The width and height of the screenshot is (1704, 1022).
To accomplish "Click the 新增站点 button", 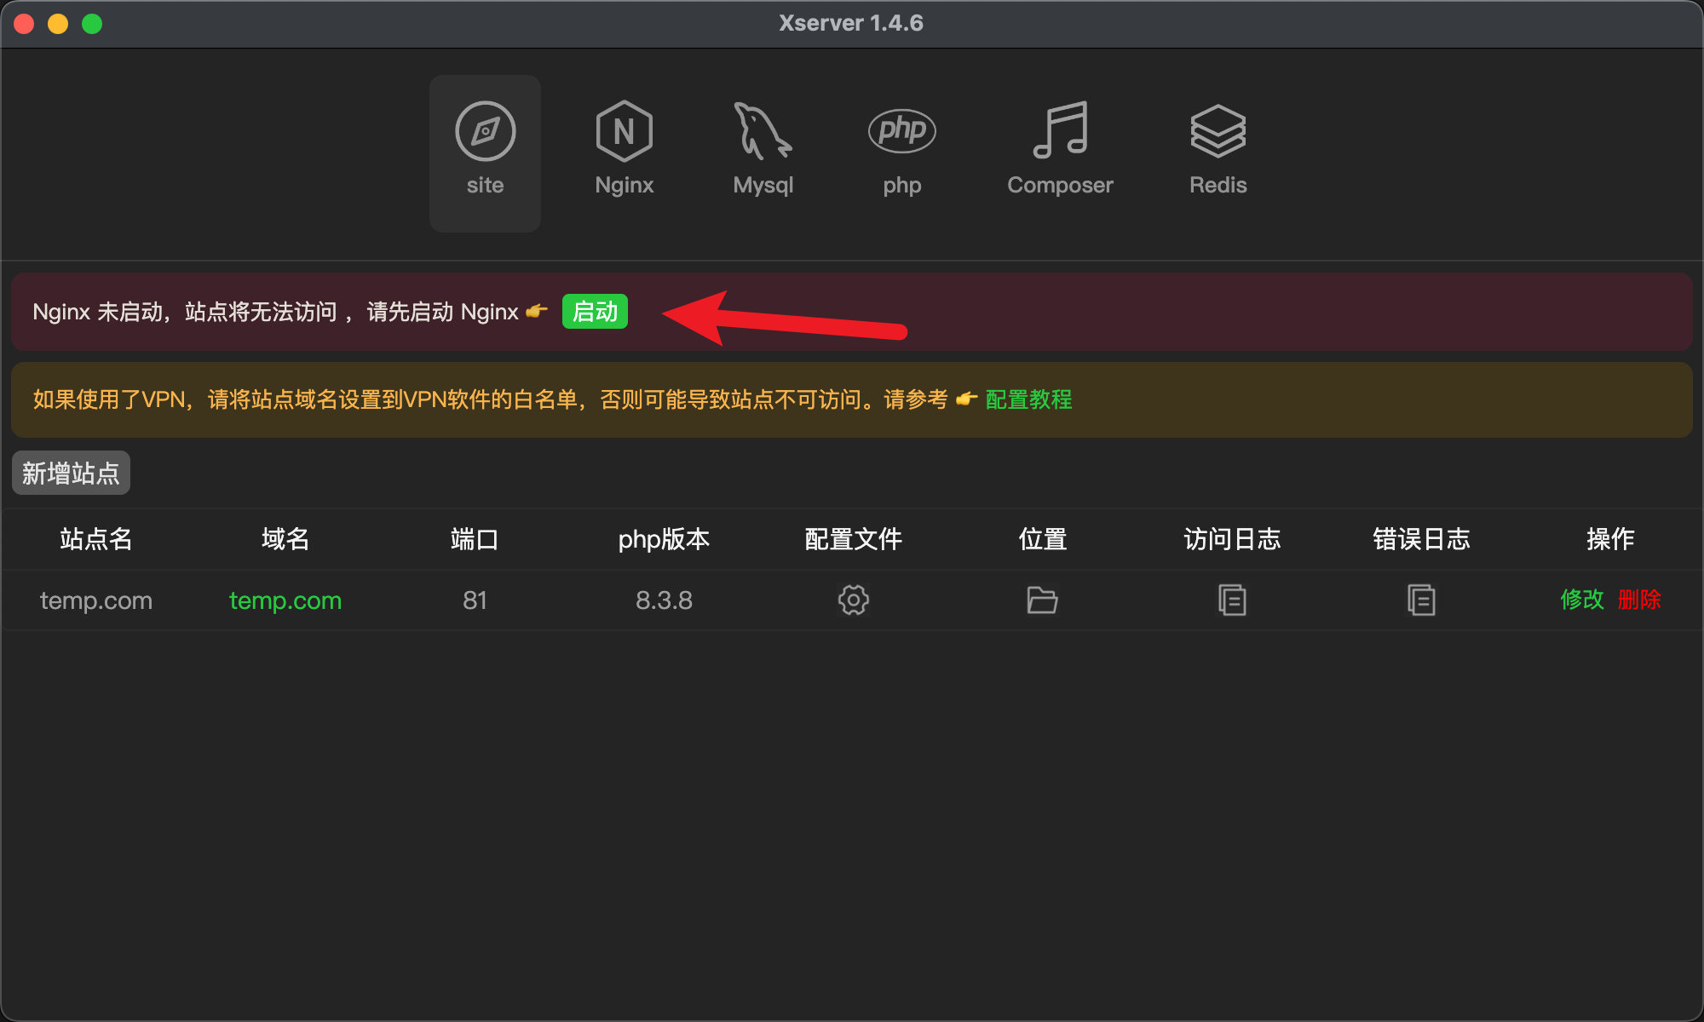I will (71, 473).
